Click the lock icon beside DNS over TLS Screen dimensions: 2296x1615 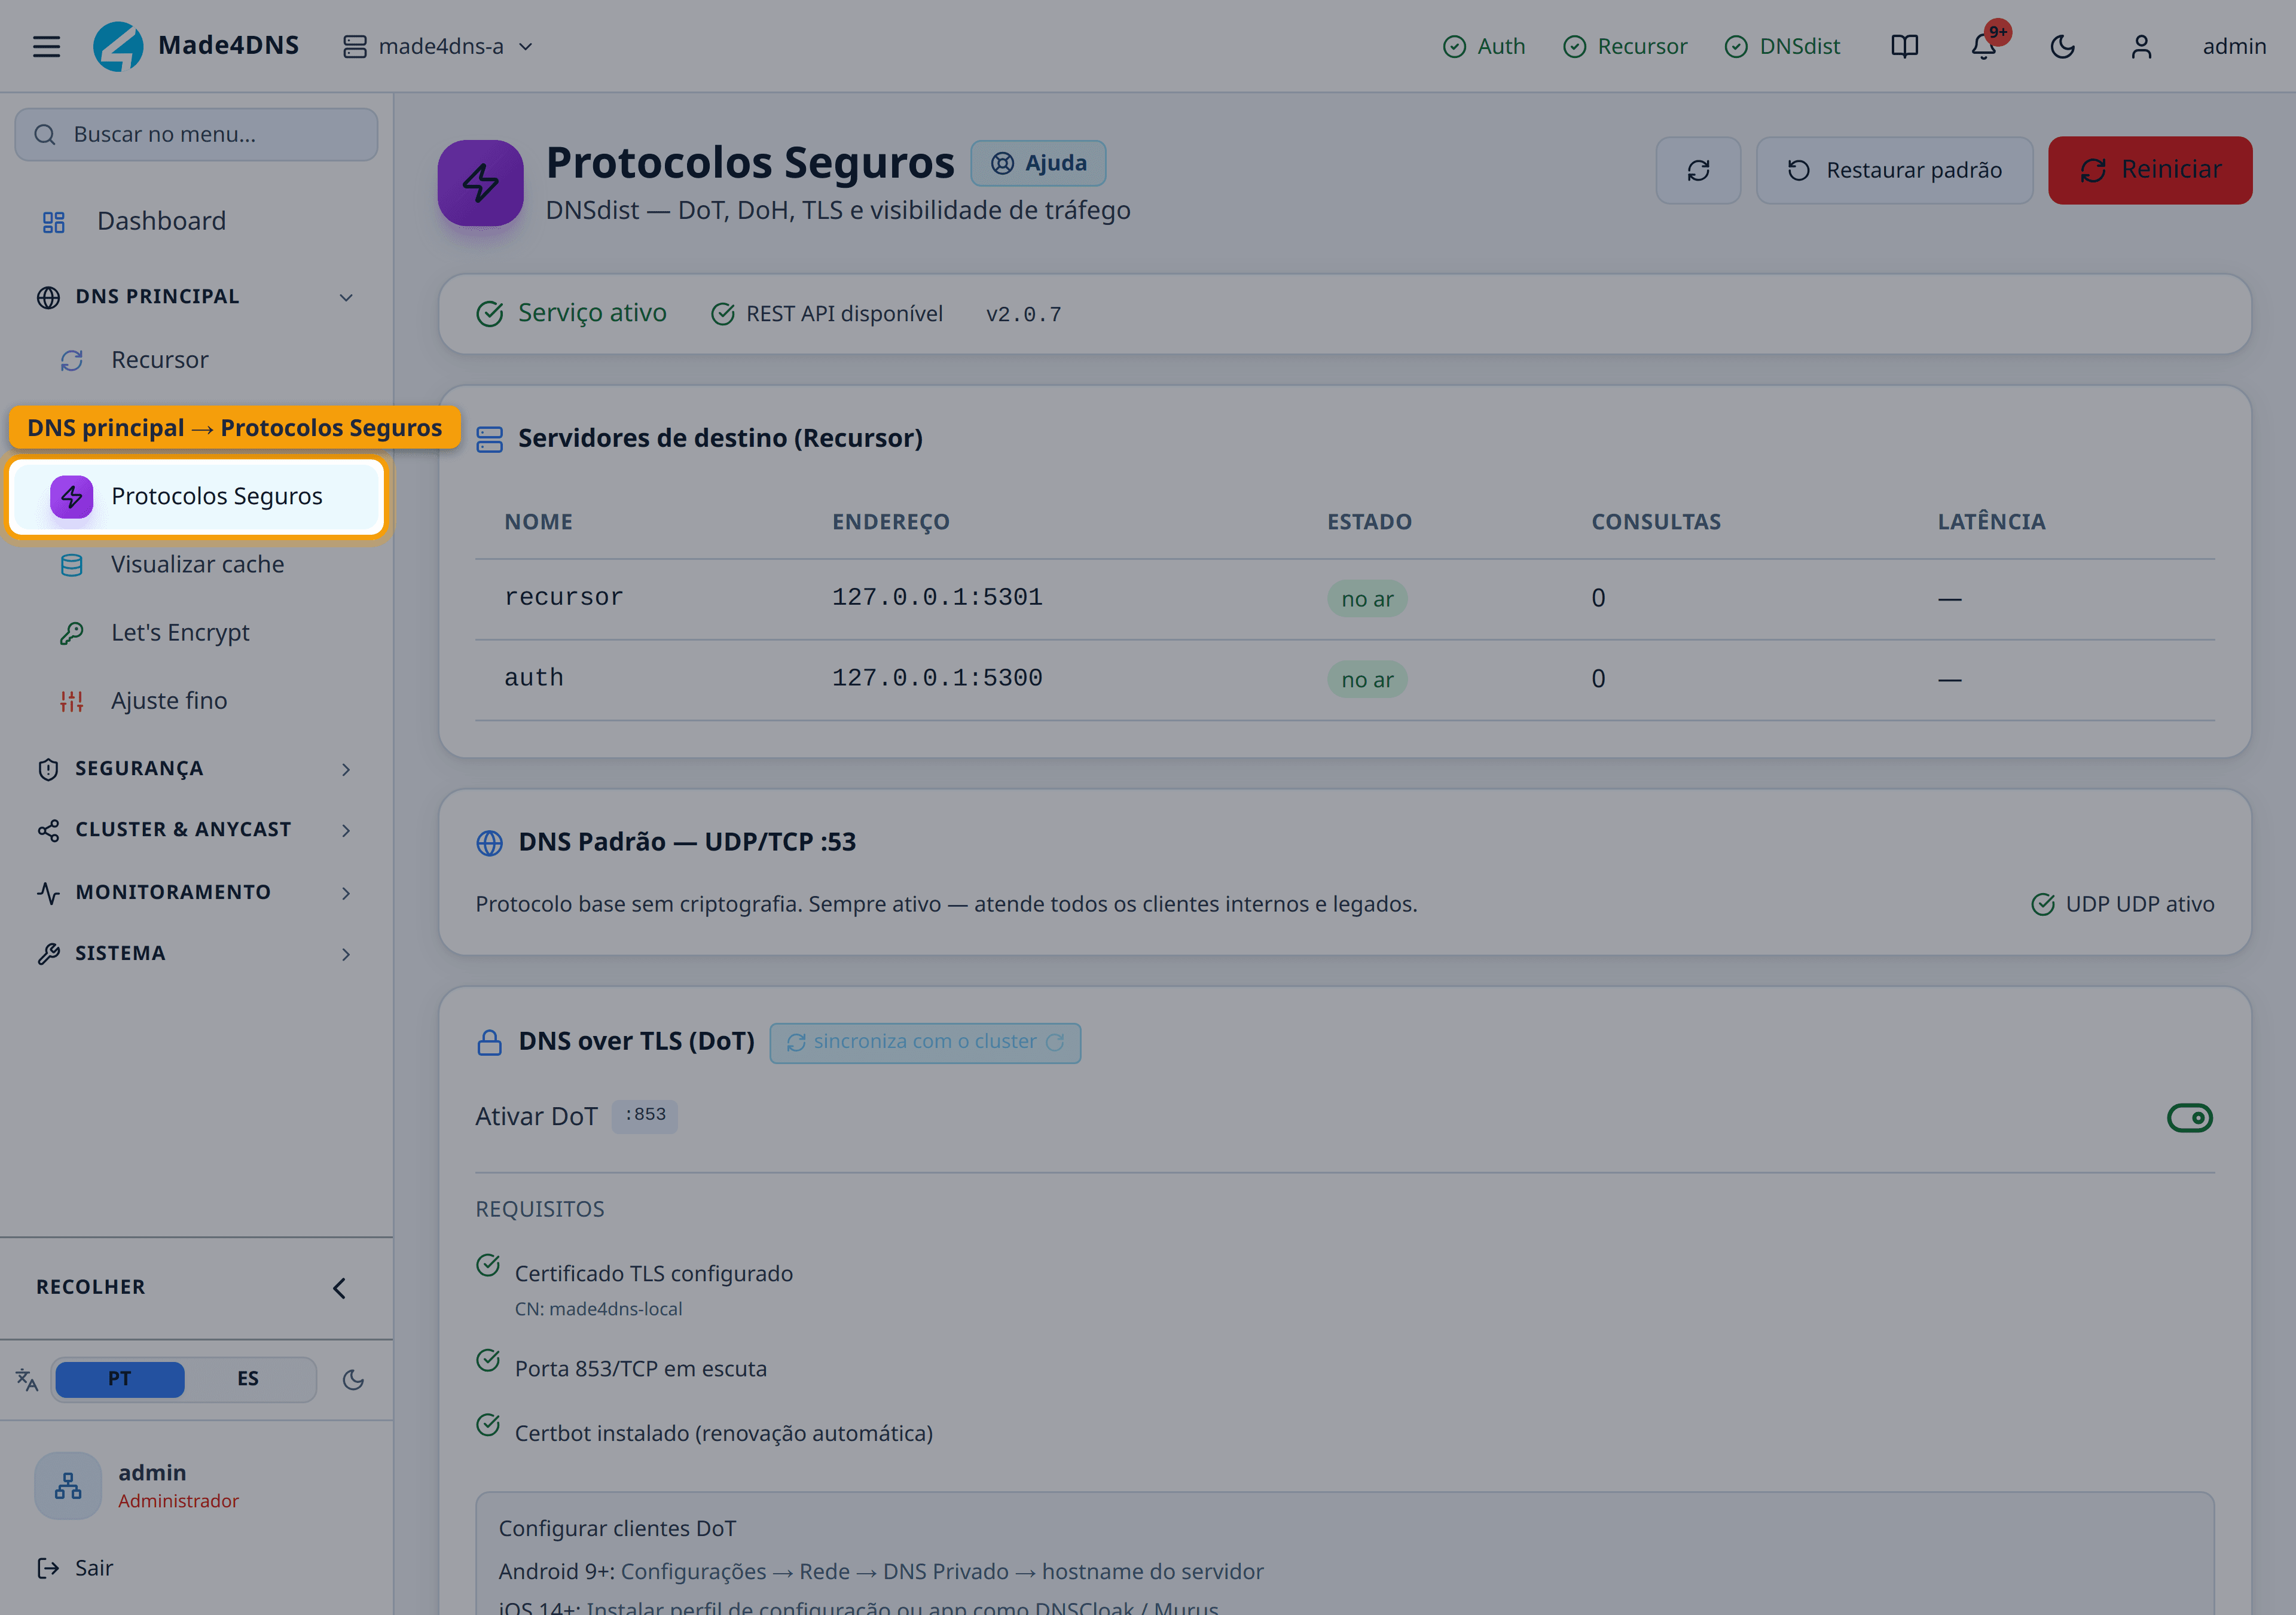(490, 1043)
